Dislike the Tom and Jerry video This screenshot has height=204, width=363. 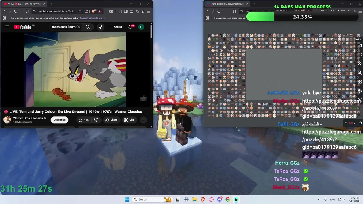(x=96, y=120)
